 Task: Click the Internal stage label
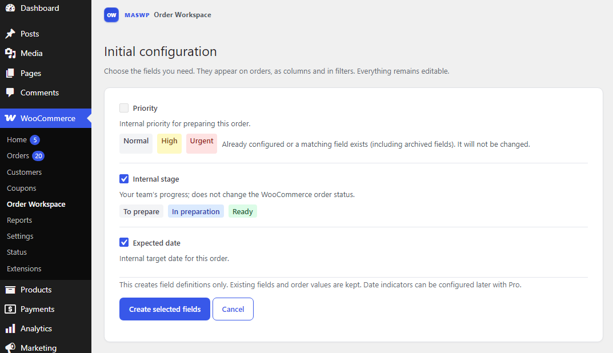click(156, 179)
